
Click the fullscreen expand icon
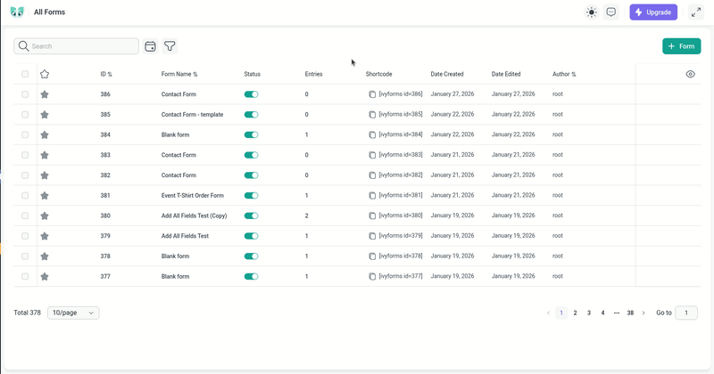pos(696,12)
